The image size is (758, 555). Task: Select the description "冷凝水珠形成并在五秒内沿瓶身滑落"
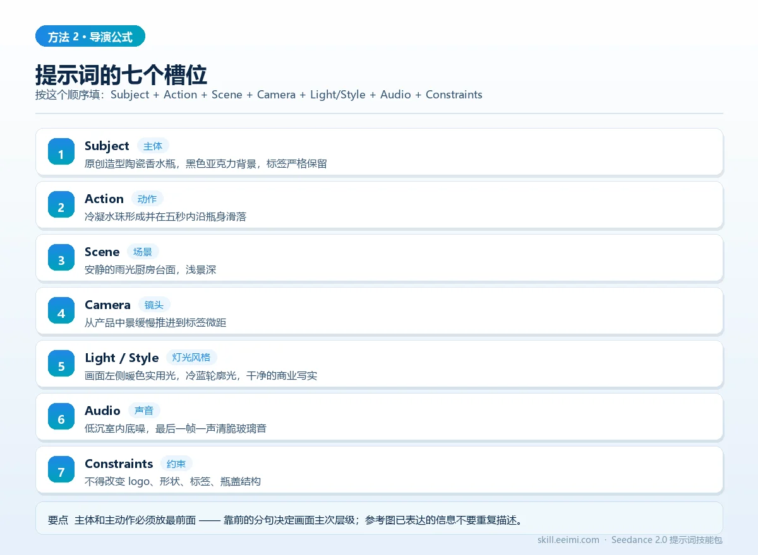pyautogui.click(x=165, y=217)
